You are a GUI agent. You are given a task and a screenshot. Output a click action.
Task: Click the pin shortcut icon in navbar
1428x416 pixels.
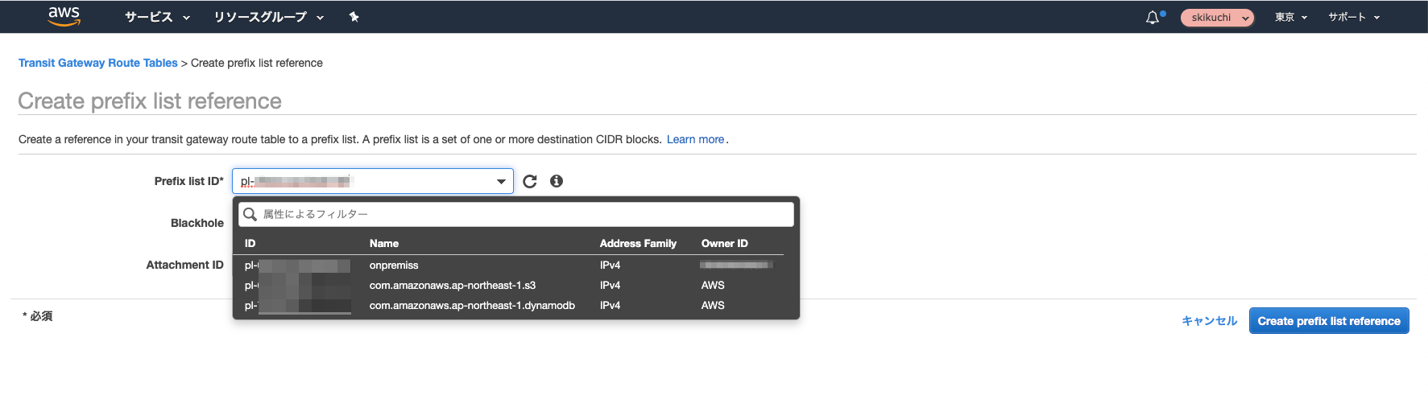(x=354, y=17)
